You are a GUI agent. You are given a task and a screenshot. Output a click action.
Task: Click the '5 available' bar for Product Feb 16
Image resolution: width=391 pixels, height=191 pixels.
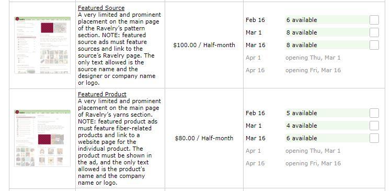(x=327, y=113)
